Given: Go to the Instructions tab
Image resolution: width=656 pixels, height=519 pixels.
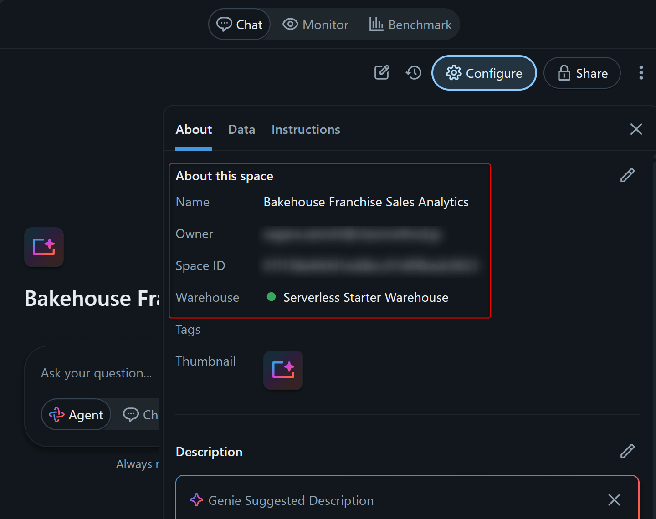Looking at the screenshot, I should [306, 130].
